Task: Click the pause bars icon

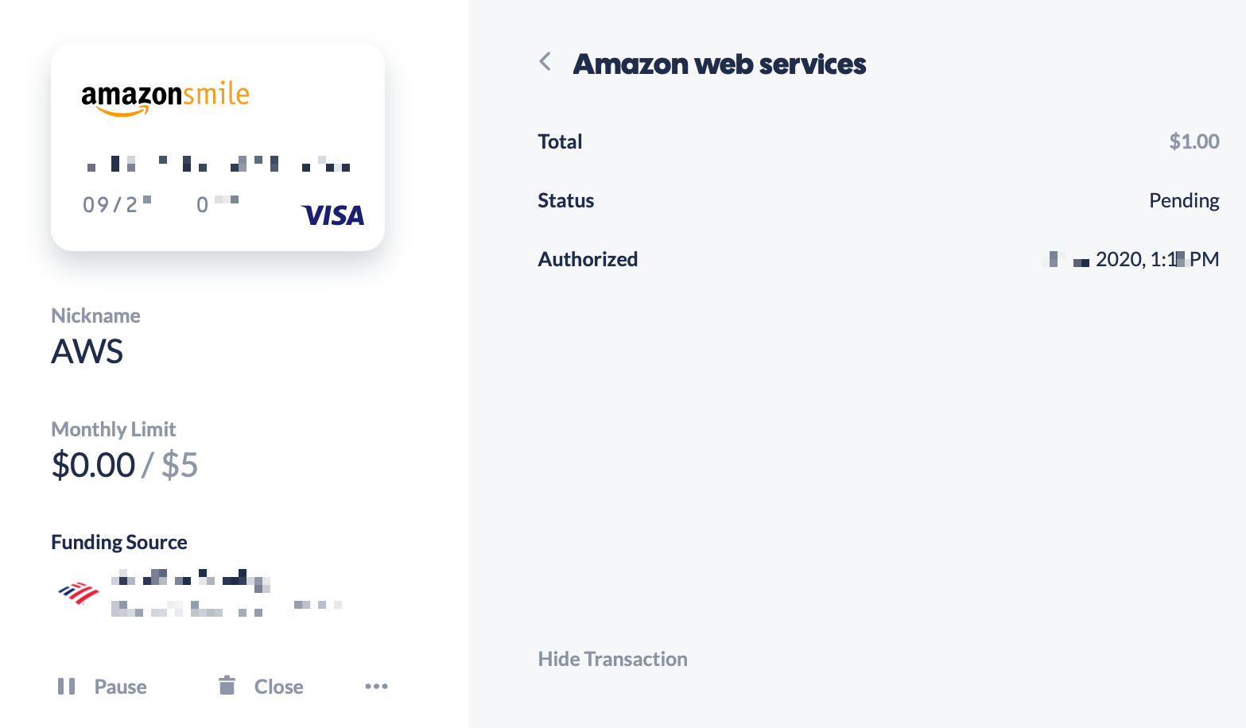Action: tap(67, 686)
